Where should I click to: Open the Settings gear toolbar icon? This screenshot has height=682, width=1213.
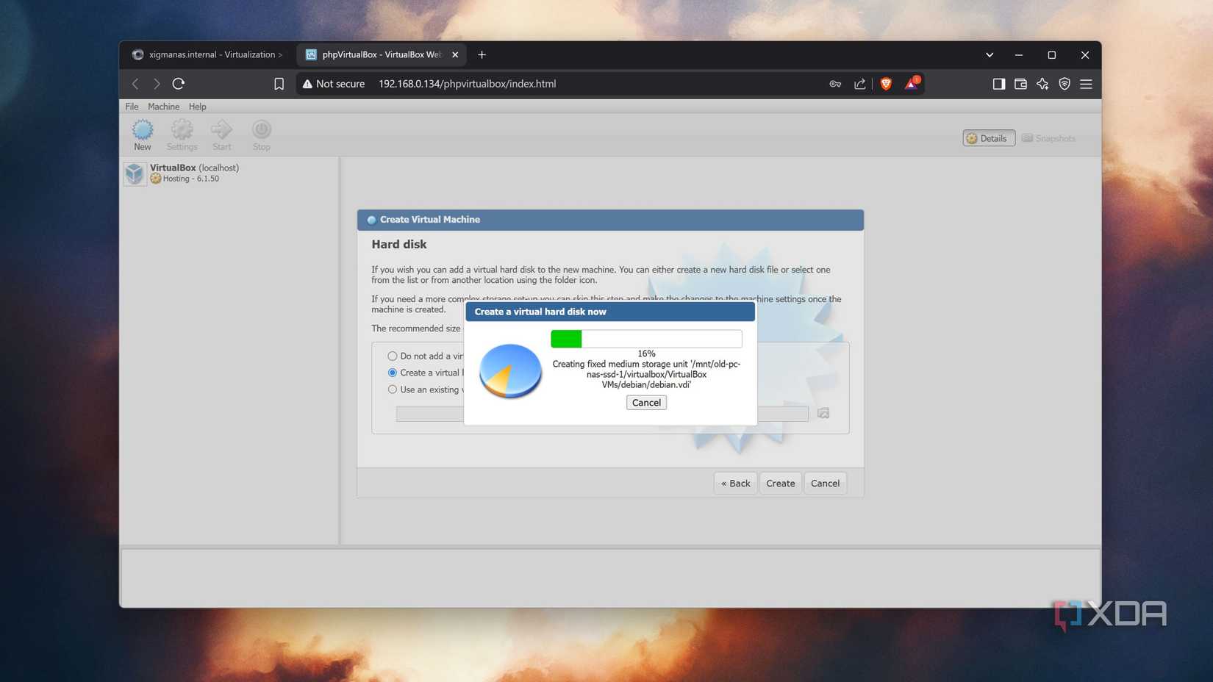click(x=182, y=135)
